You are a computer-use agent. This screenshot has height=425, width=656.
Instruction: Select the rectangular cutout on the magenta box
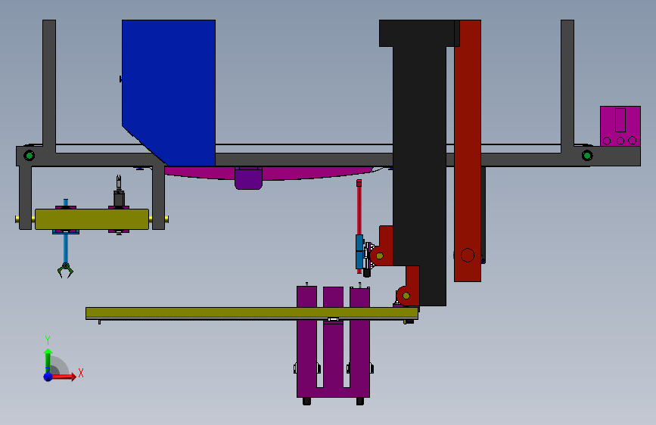click(620, 120)
